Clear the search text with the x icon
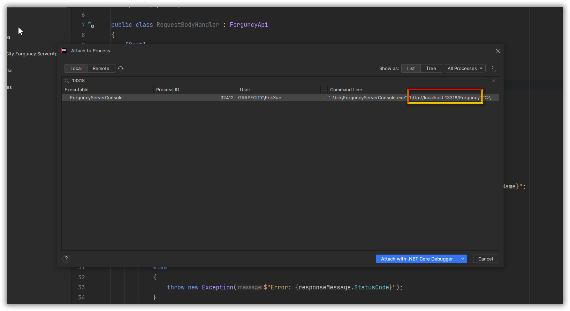Viewport: 570px width, 311px height. point(493,81)
